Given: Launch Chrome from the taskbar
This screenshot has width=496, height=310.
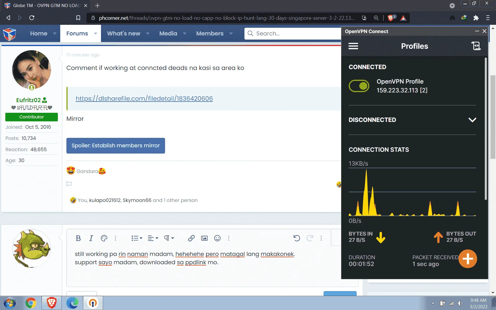Looking at the screenshot, I should [x=31, y=303].
